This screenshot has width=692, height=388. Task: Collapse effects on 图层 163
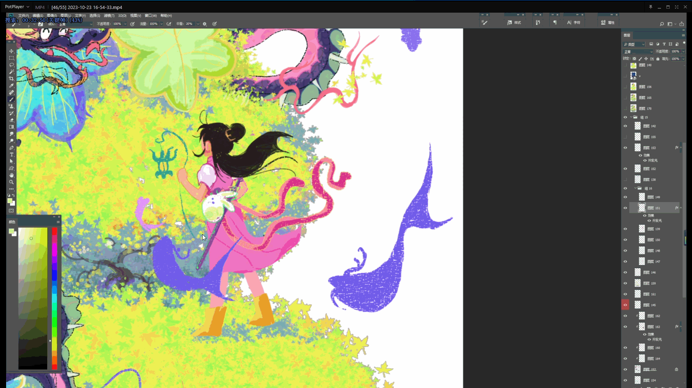tap(680, 327)
